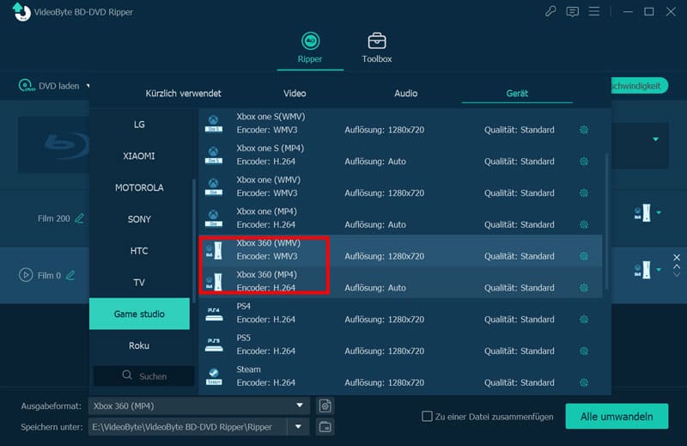
Task: Open settings gear for Xbox 360 (MP4)
Action: click(584, 288)
